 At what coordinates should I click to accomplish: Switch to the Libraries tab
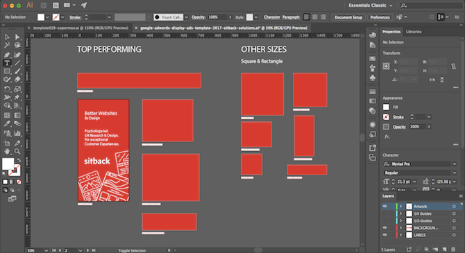(414, 32)
